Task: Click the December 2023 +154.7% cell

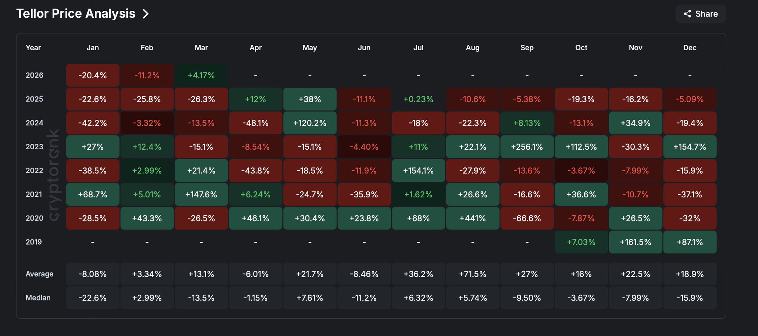Action: [x=690, y=147]
